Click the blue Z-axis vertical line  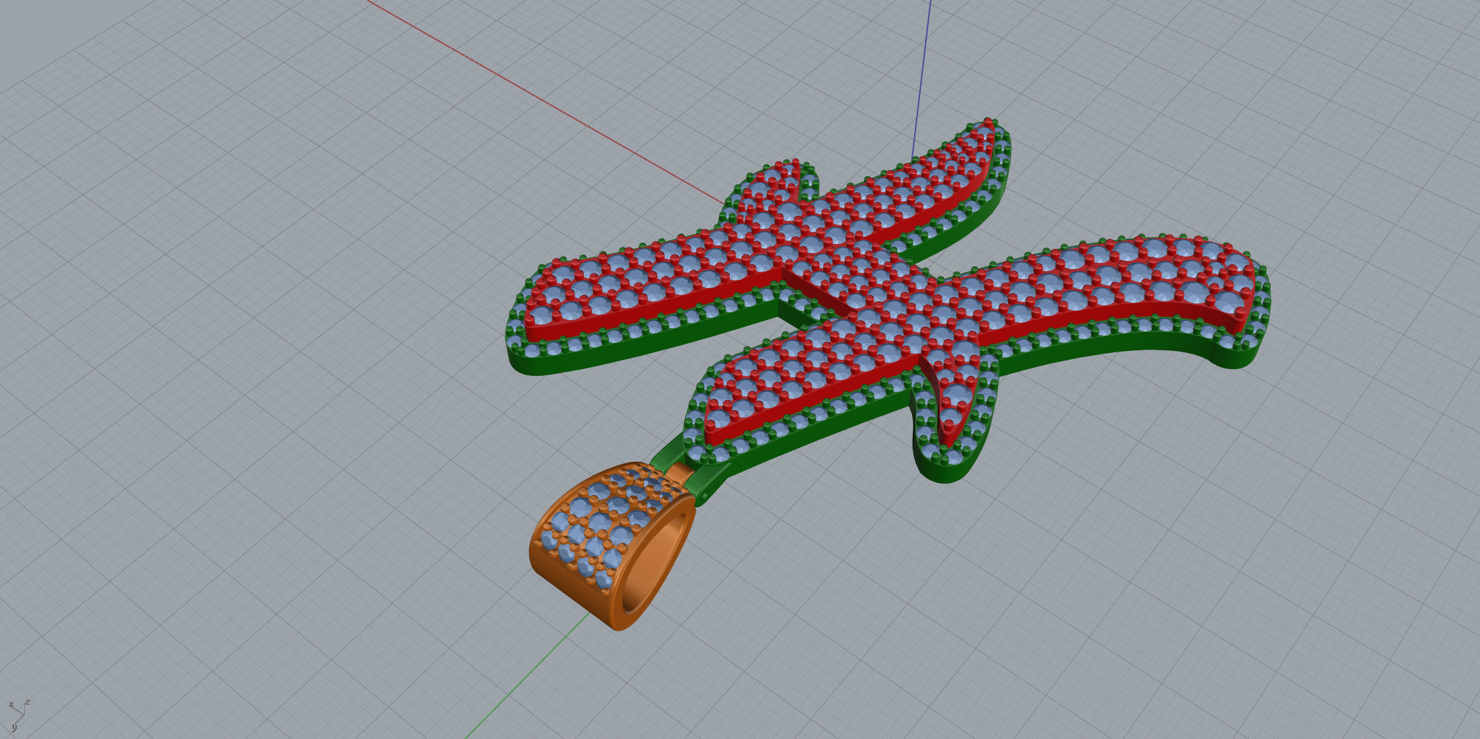coord(921,81)
